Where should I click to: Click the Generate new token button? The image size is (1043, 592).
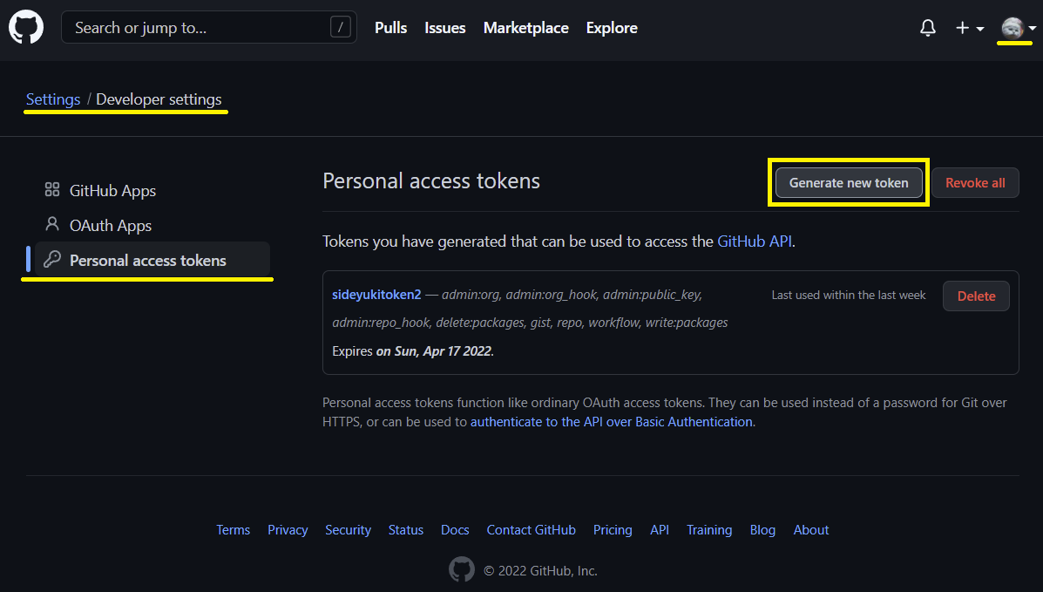coord(849,182)
